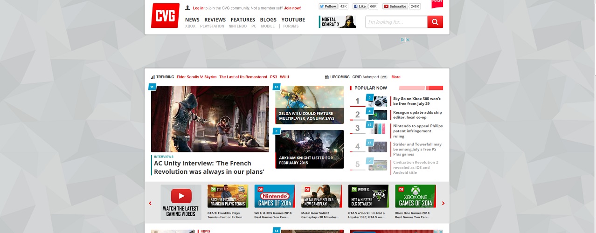Image resolution: width=596 pixels, height=233 pixels.
Task: Select the PC sub-navigation item
Action: point(254,26)
